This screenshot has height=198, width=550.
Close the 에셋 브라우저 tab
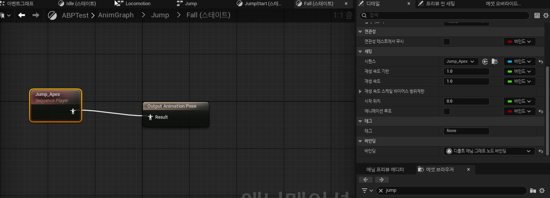[x=469, y=170]
